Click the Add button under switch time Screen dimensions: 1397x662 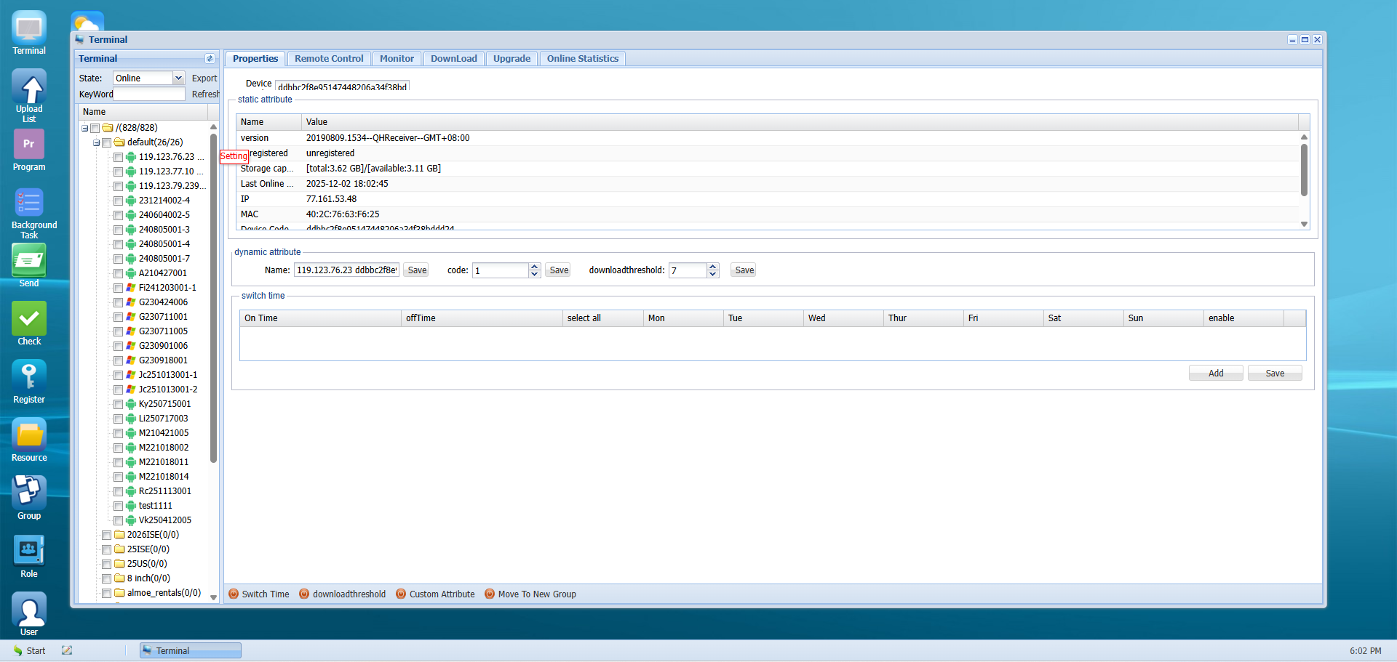click(1215, 373)
